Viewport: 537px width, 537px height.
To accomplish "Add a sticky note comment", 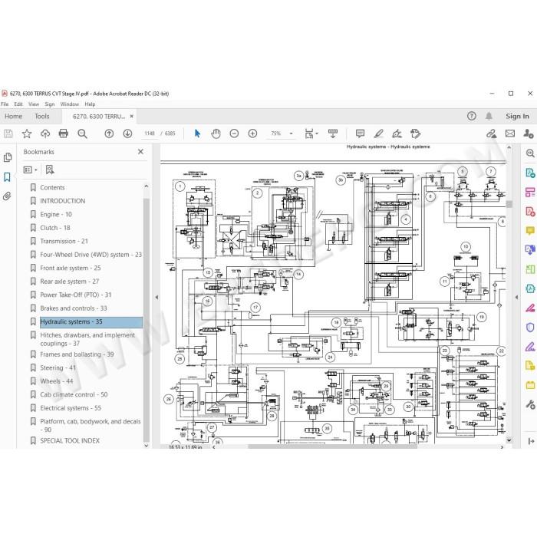I will [360, 133].
